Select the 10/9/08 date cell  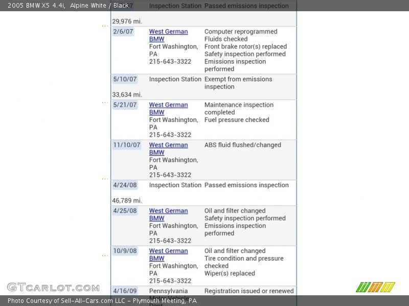(125, 251)
